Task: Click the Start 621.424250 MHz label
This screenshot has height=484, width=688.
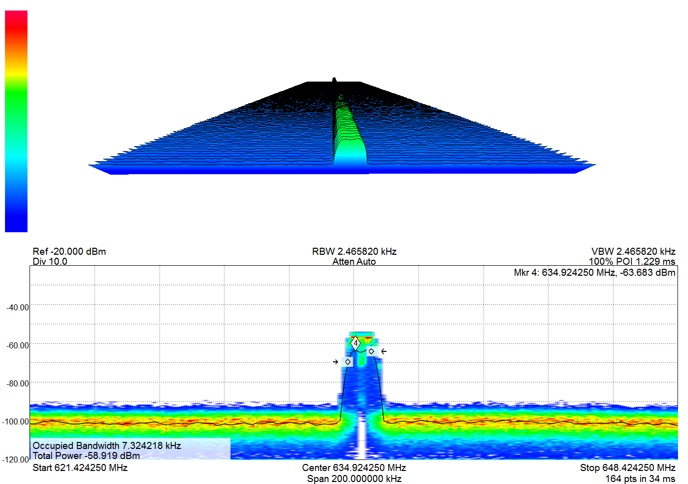Action: click(x=80, y=467)
